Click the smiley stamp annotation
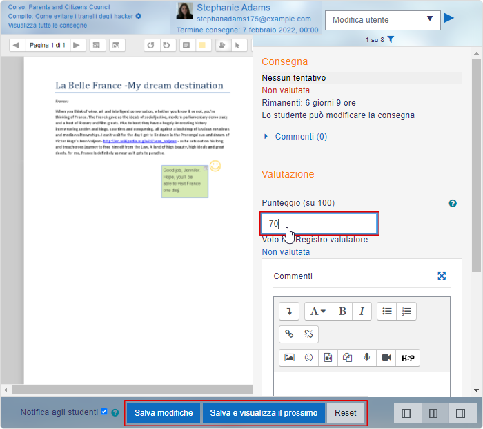This screenshot has width=483, height=429. click(215, 166)
